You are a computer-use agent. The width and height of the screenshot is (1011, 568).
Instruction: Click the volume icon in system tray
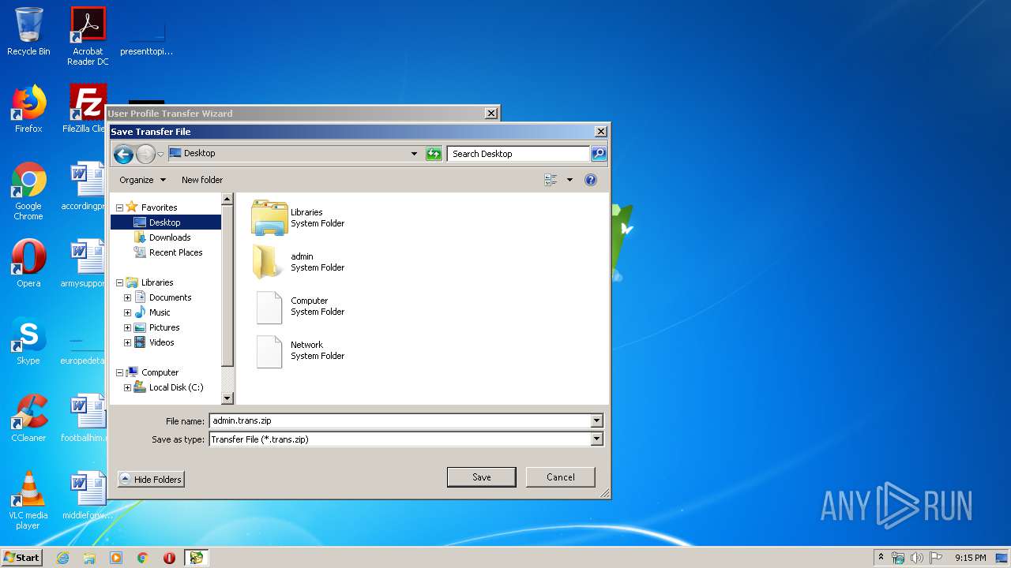(917, 558)
